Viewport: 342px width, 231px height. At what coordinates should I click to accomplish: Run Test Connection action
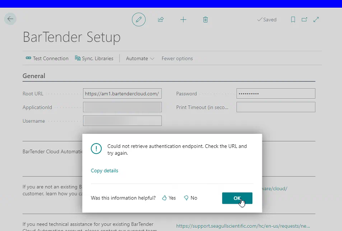[x=47, y=58]
